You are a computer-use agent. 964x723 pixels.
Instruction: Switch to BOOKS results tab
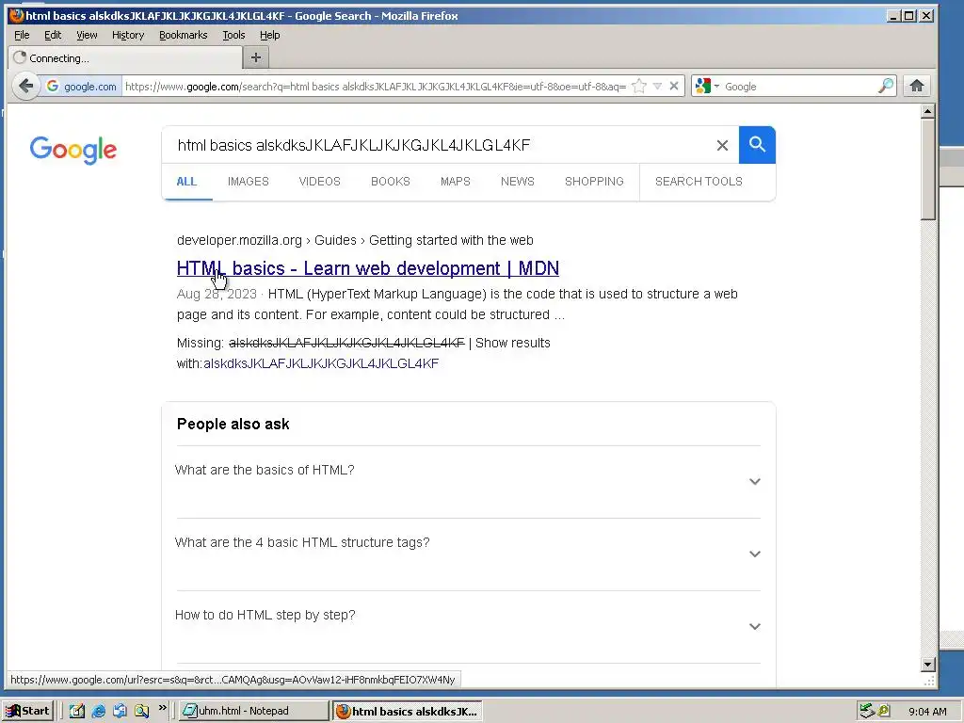coord(391,182)
